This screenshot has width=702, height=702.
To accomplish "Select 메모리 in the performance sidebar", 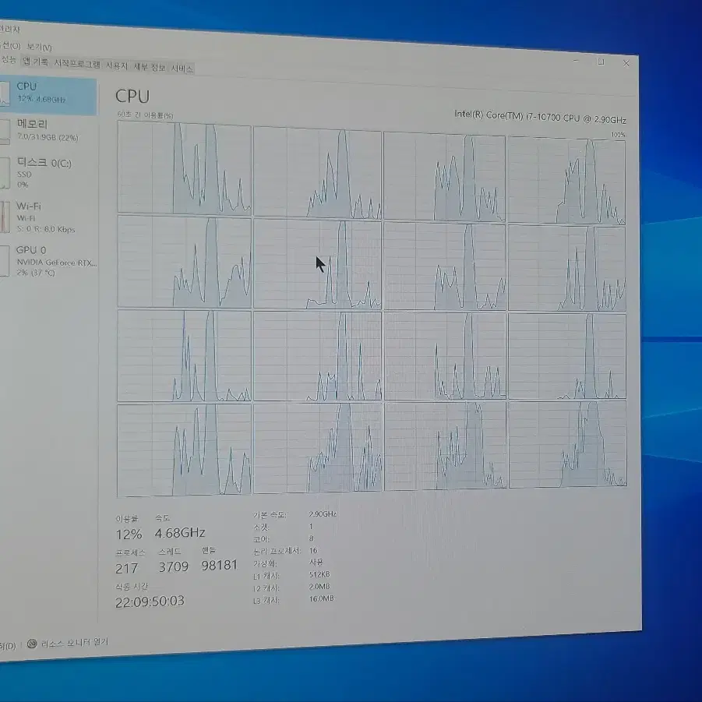I will point(48,130).
